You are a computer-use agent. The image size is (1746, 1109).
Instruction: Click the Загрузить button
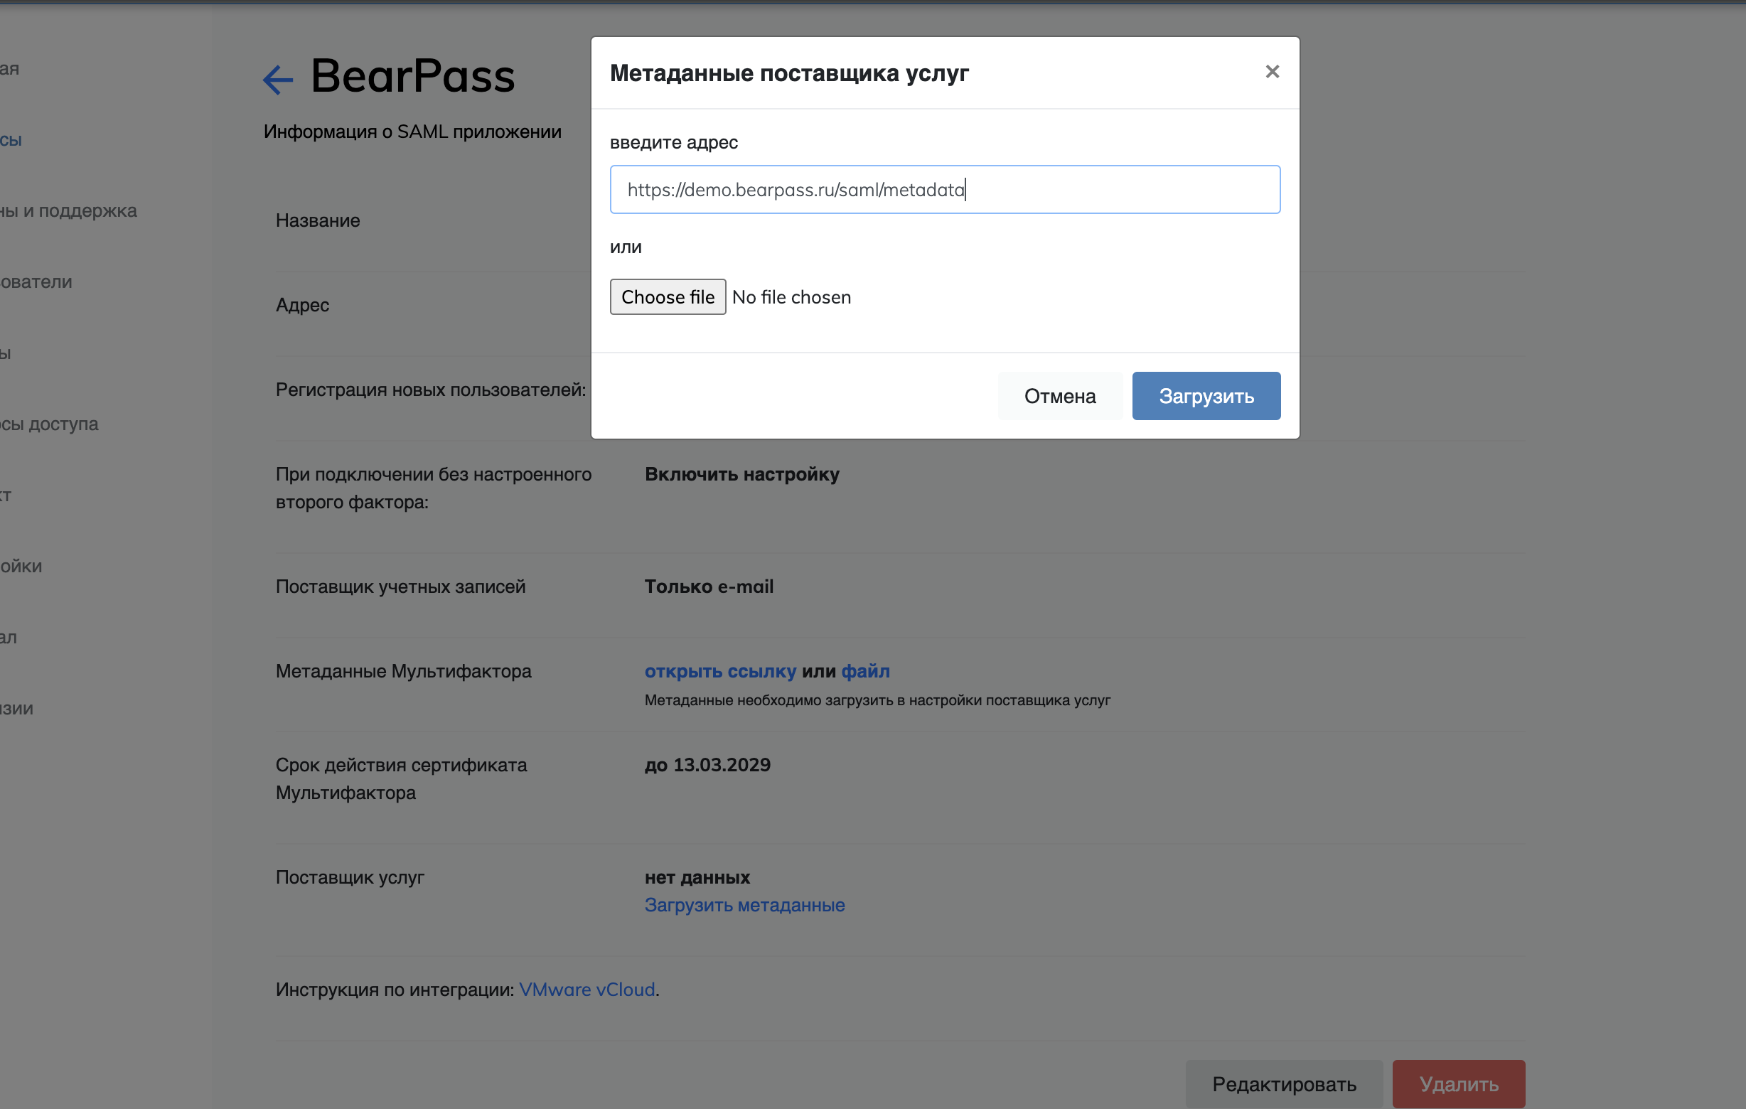point(1206,396)
